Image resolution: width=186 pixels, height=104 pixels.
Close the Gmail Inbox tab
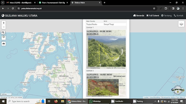coord(35,3)
